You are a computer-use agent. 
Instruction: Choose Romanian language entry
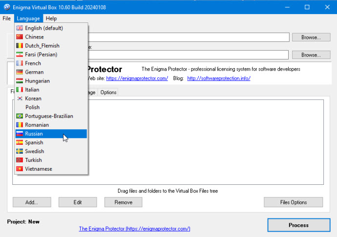(x=51, y=125)
